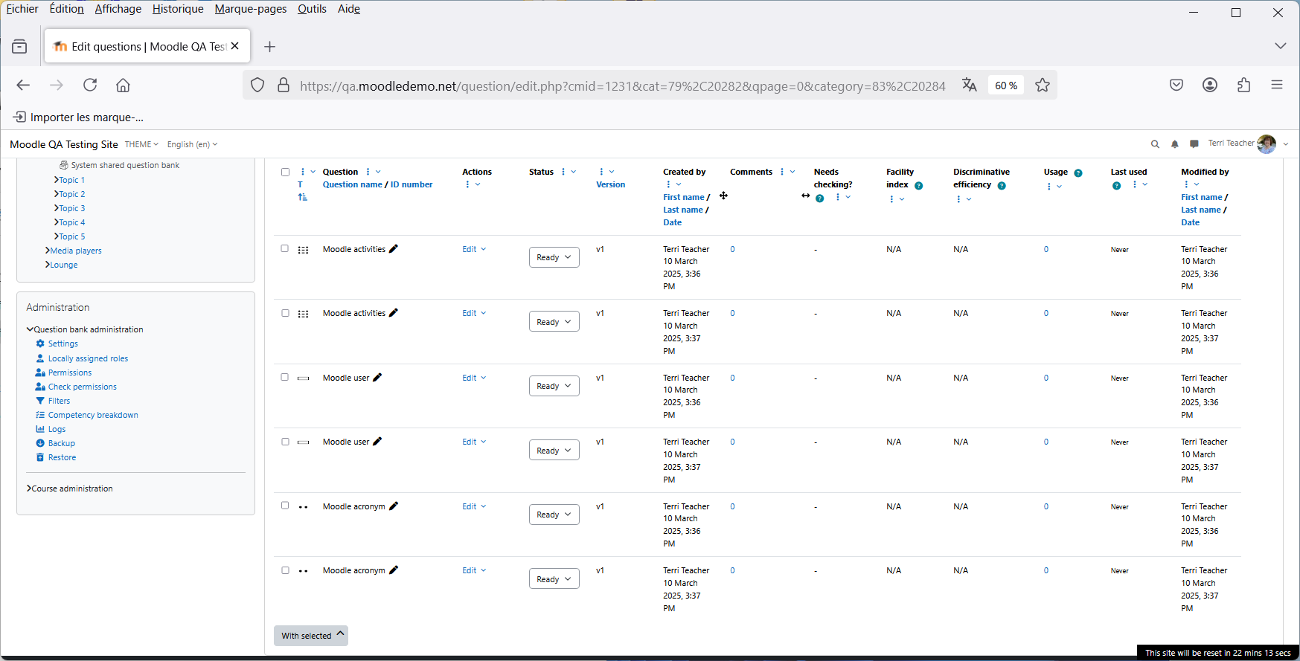Image resolution: width=1300 pixels, height=661 pixels.
Task: Open the Firefox view tabs icon
Action: point(19,46)
